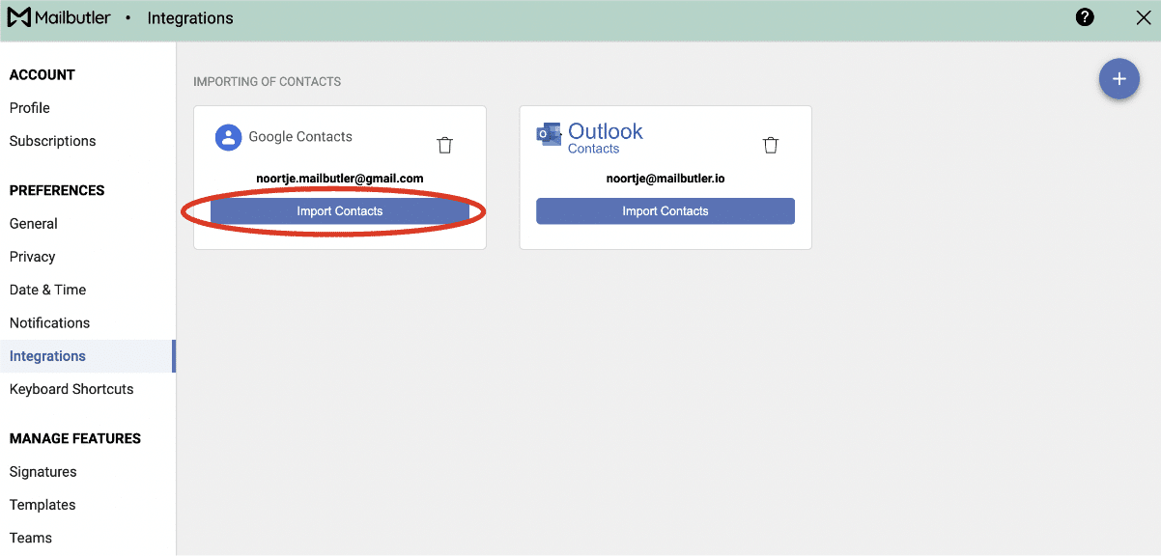
Task: Open the Profile settings page
Action: click(x=30, y=108)
